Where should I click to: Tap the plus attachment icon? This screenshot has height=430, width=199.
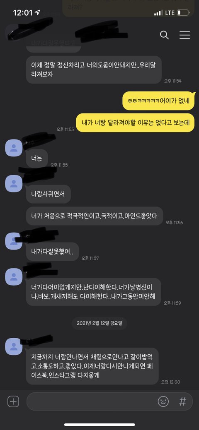13,401
